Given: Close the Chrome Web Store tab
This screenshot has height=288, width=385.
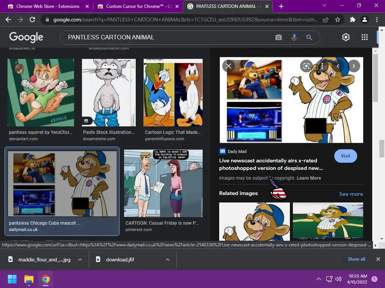Looking at the screenshot, I should [x=87, y=6].
